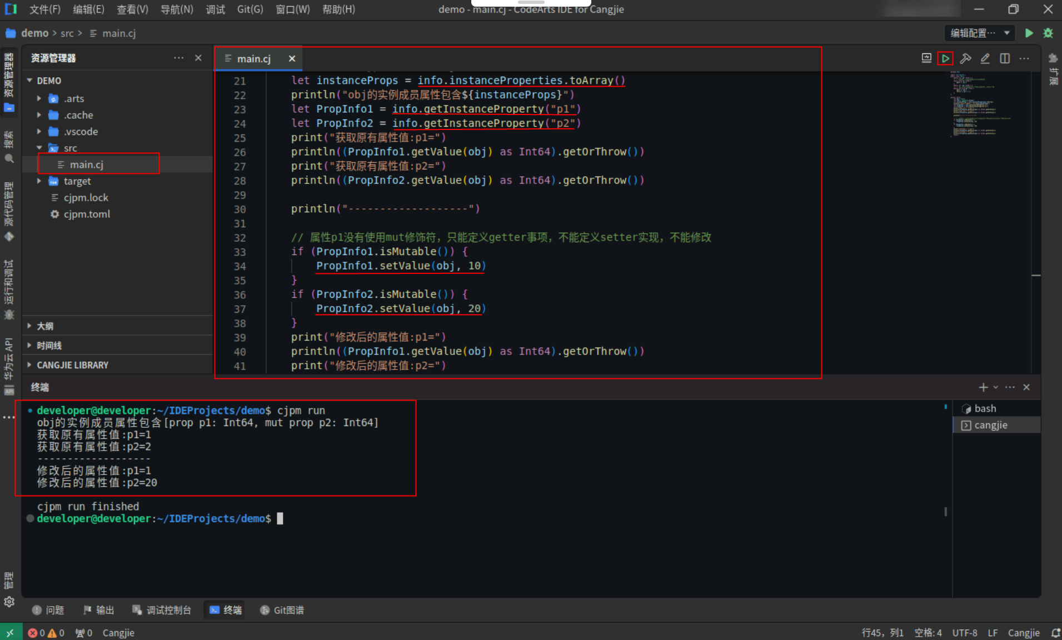Click the build hammer icon in editor toolbar
The width and height of the screenshot is (1062, 640).
(x=965, y=58)
